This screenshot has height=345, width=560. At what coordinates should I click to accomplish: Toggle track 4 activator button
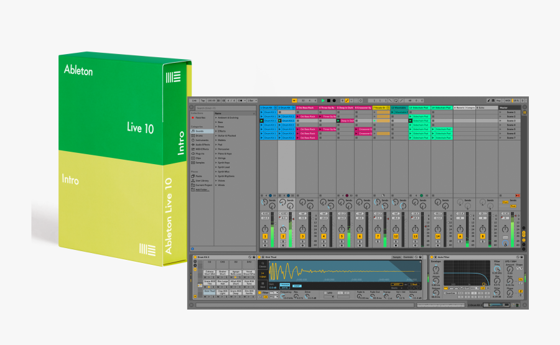point(324,236)
